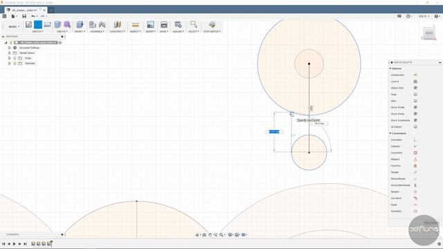This screenshot has height=249, width=443.
Task: Click the Tangent constraint icon
Action: click(x=415, y=192)
